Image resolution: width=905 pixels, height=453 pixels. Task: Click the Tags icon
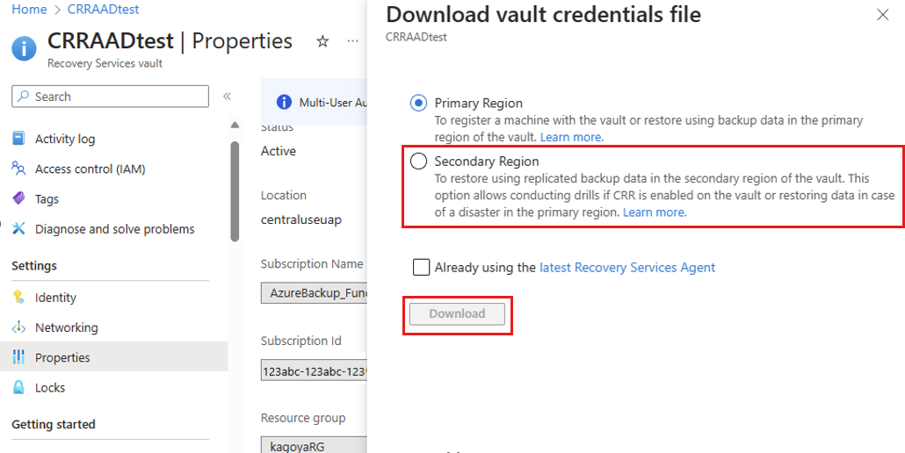(x=18, y=199)
